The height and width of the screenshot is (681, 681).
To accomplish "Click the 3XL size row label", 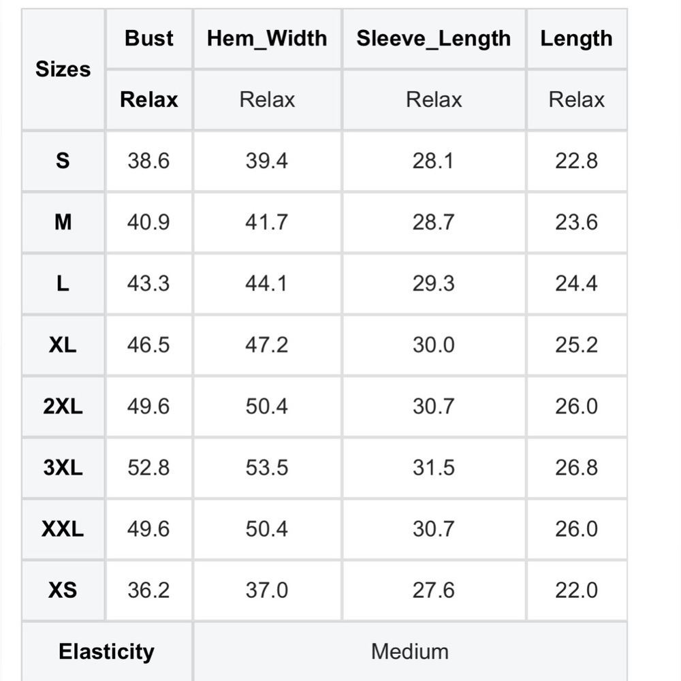I will tap(63, 467).
